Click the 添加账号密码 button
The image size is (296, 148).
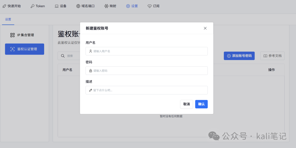tap(239, 56)
